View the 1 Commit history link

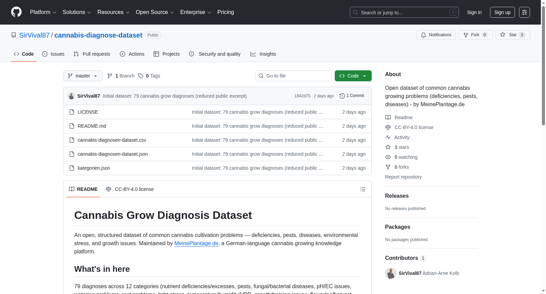tap(352, 96)
